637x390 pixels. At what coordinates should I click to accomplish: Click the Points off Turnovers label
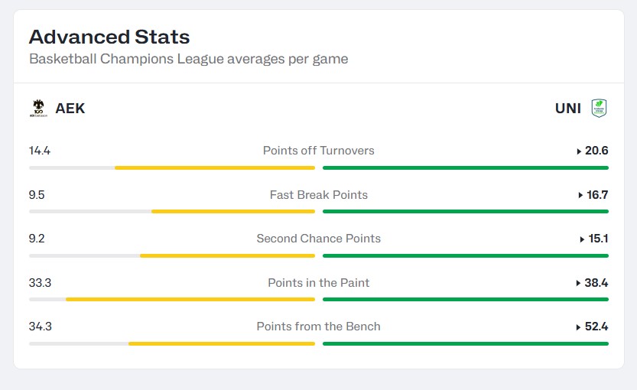click(x=318, y=151)
